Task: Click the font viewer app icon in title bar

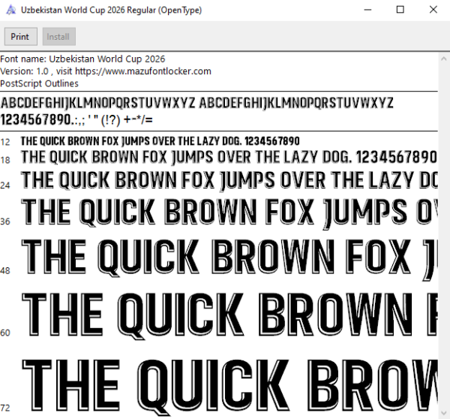Action: pos(11,10)
